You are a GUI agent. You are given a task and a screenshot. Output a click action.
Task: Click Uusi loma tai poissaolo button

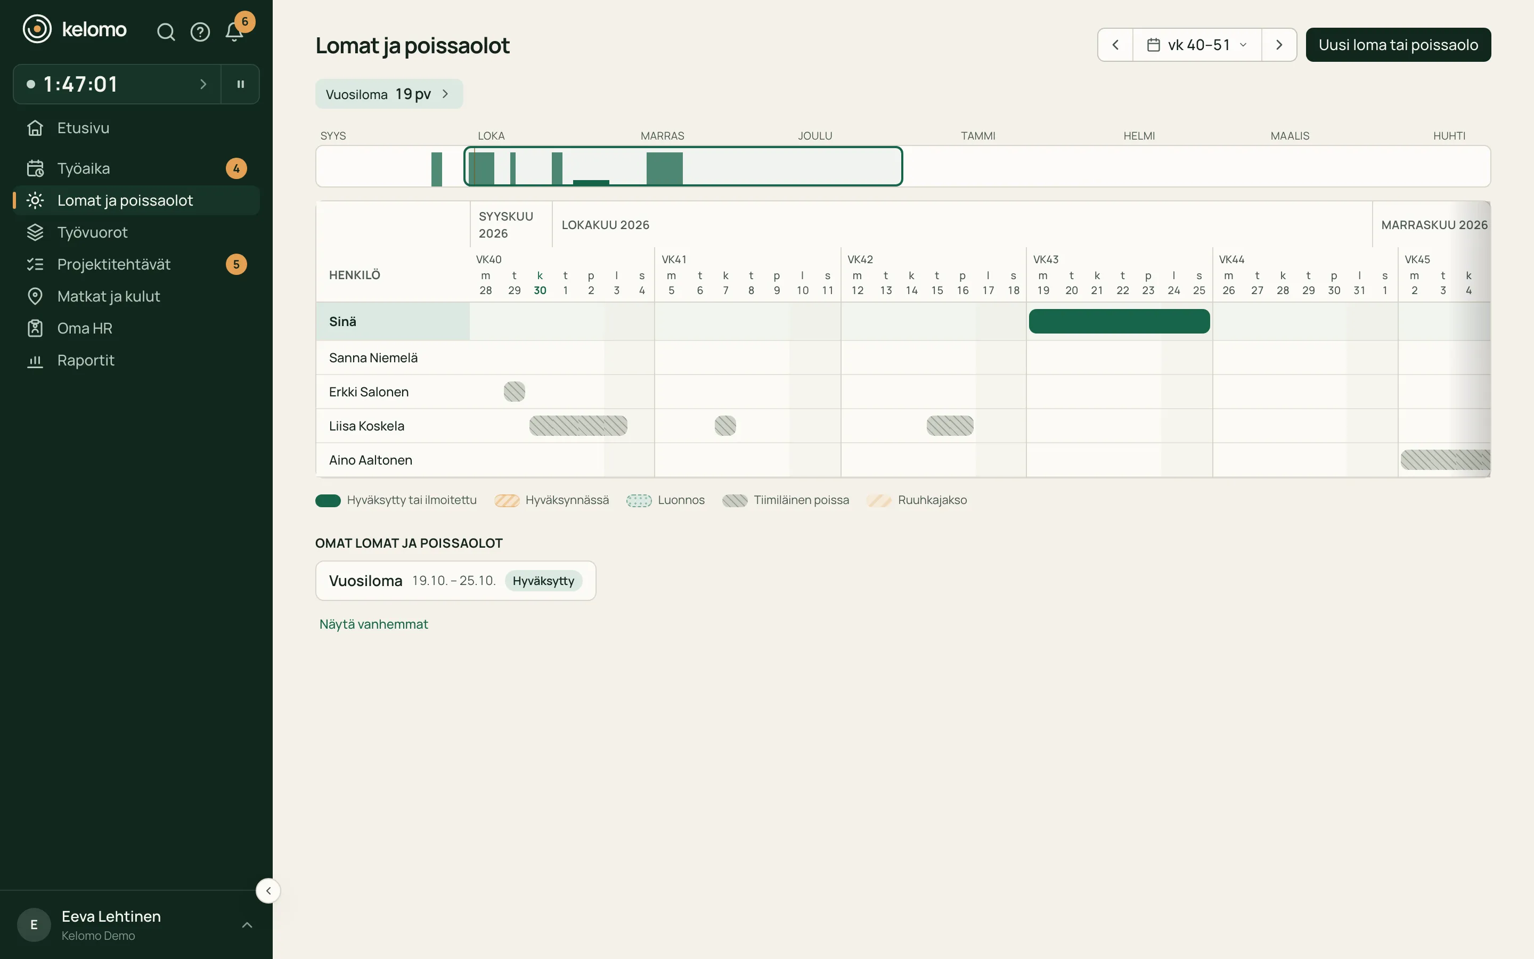(1398, 45)
